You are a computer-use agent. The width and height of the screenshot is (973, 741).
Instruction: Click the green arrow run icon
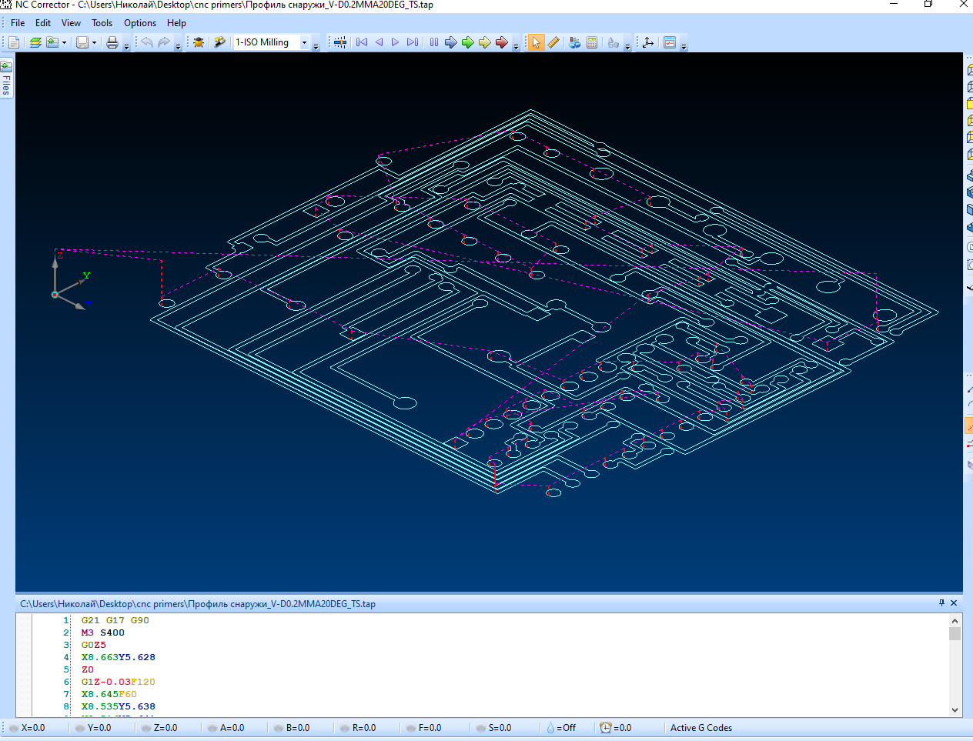click(467, 42)
